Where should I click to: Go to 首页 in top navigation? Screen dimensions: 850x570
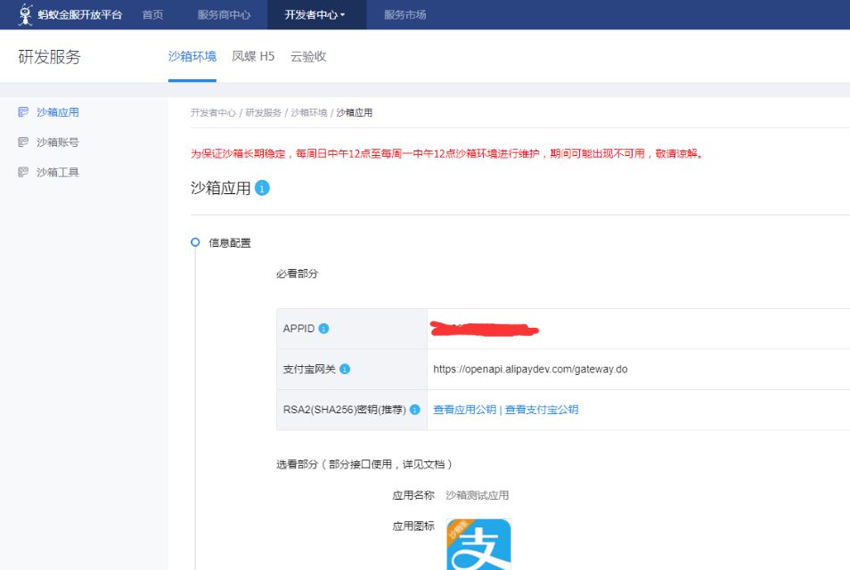click(152, 15)
